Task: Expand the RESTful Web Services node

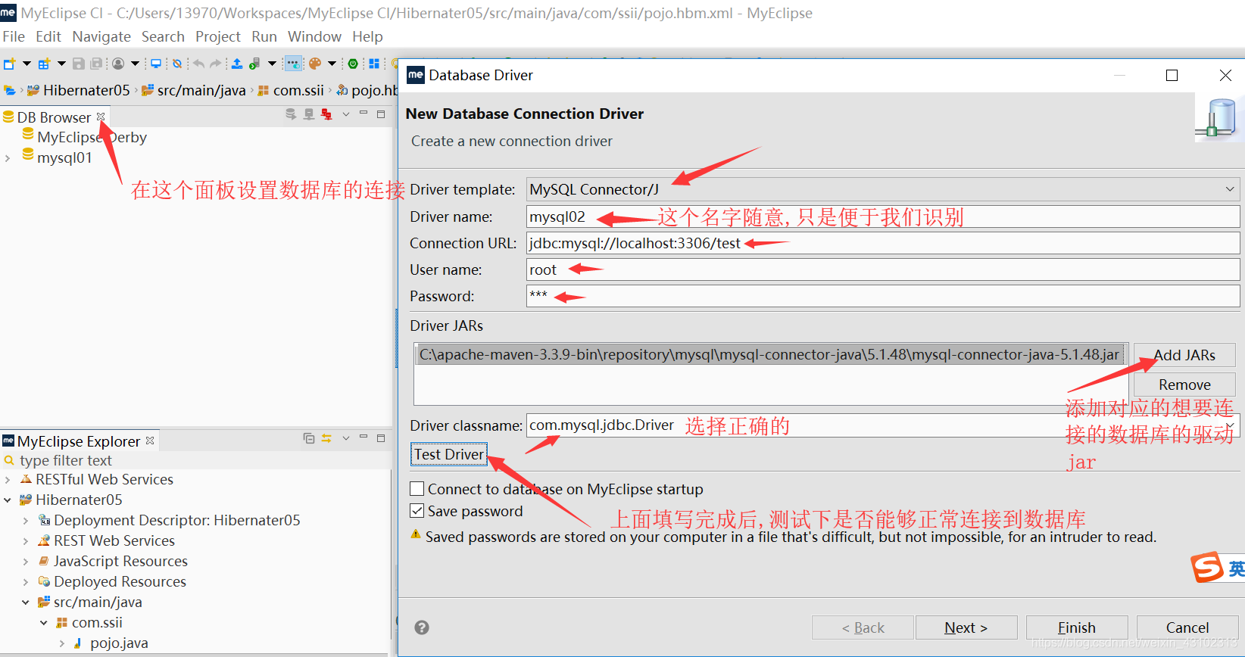Action: point(8,480)
